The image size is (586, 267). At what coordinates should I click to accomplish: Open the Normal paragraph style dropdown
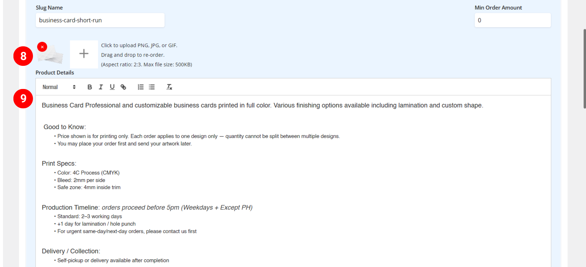point(59,87)
